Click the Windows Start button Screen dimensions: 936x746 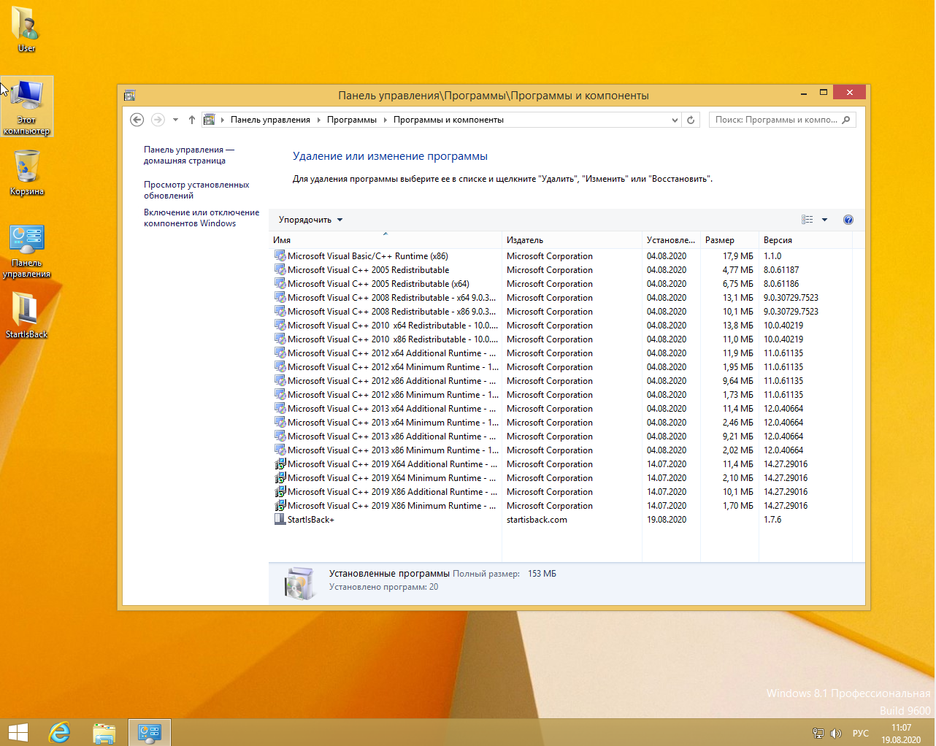(18, 732)
